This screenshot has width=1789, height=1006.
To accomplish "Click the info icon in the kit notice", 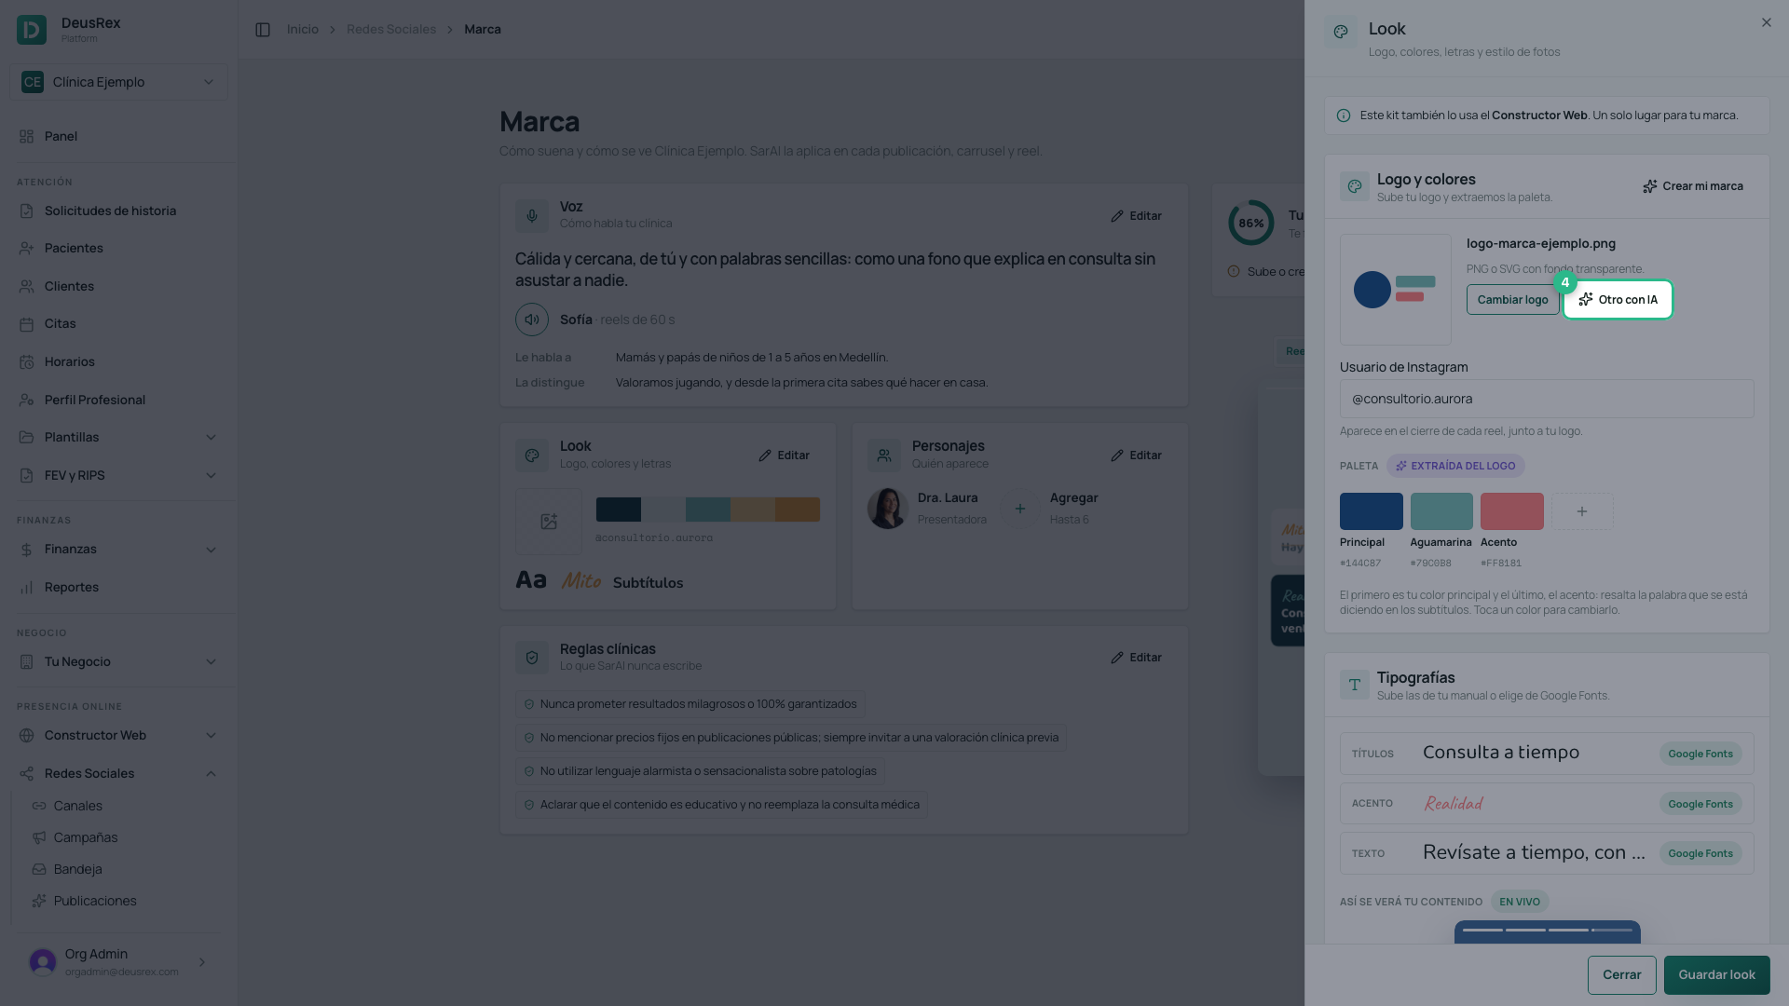I will 1344,116.
